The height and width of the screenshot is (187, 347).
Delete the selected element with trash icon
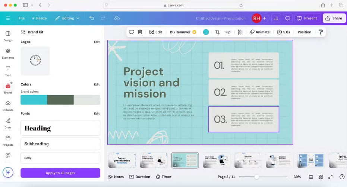point(140,32)
